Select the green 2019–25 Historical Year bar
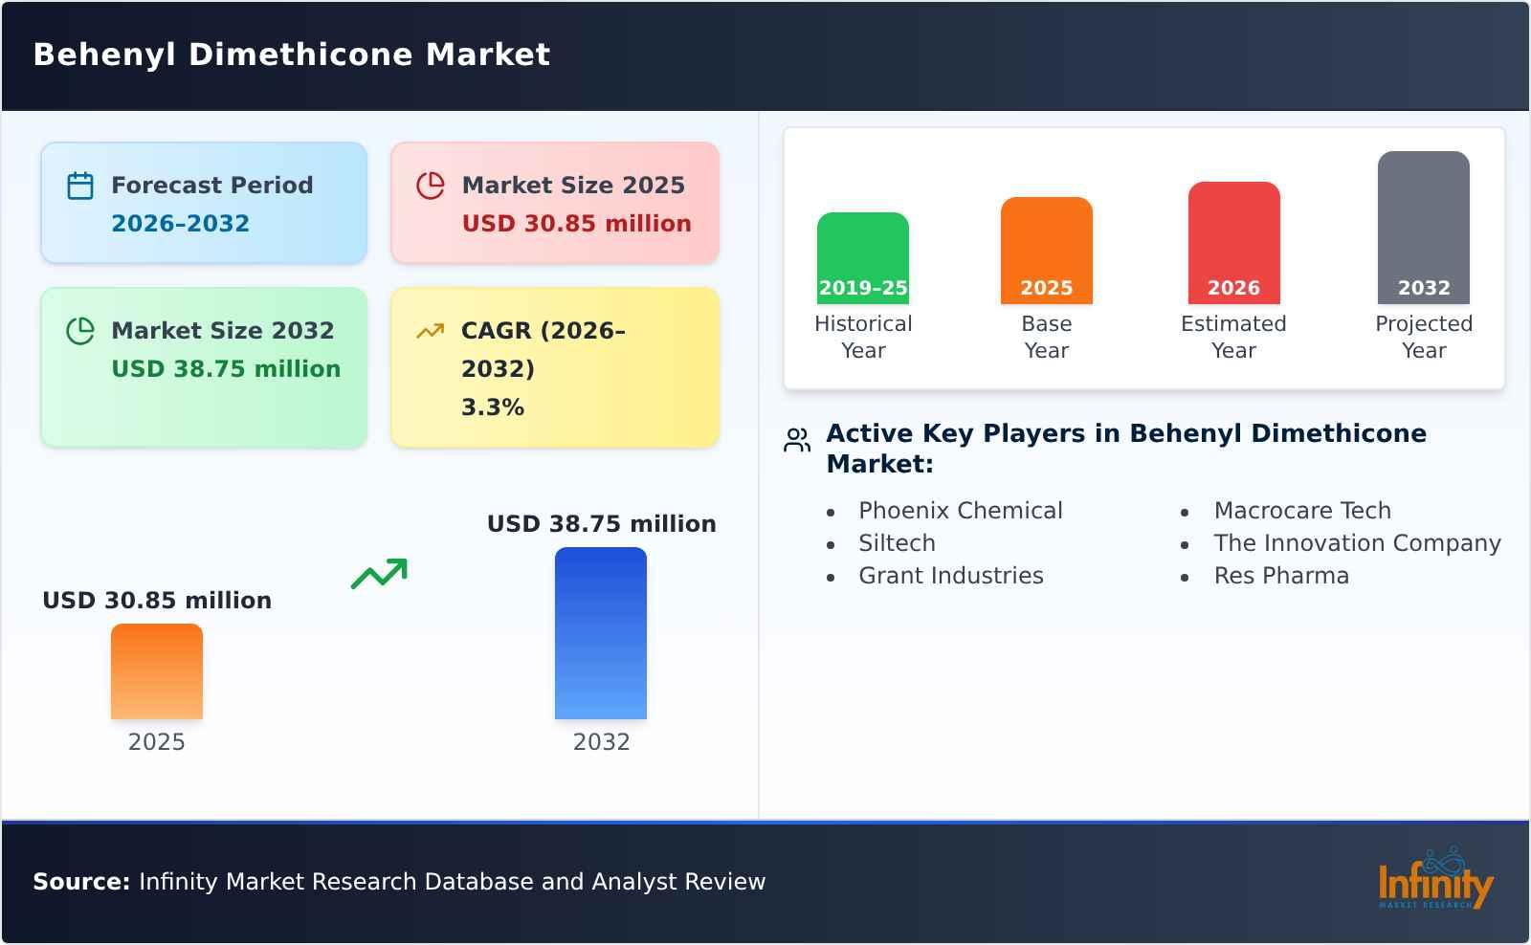 [x=862, y=253]
